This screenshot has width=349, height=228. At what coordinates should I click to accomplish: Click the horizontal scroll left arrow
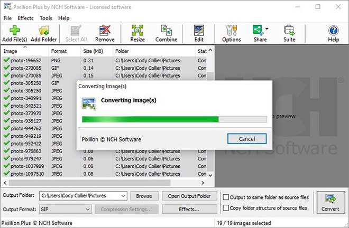pos(5,183)
